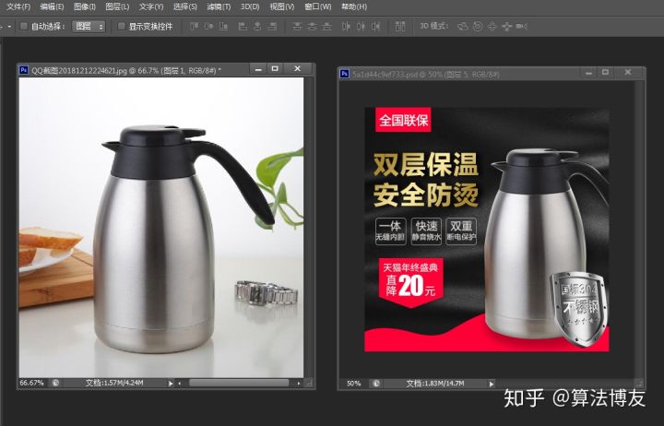Select the 3D slide mode icon
The height and width of the screenshot is (426, 664).
(x=507, y=26)
